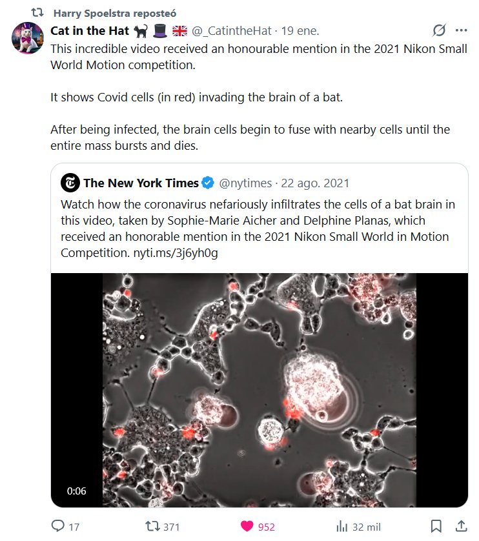Click the 0:06 video duration badge
Screen dimensions: 479x541
click(x=76, y=491)
